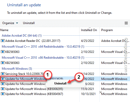Image resolution: width=130 pixels, height=102 pixels.
Task: Open the view options icon
Action: tap(126, 23)
